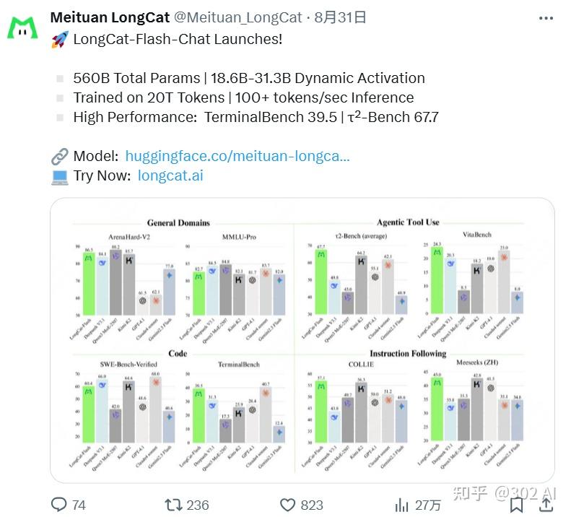571x517 pixels.
Task: Bookmark this tweet
Action: [517, 504]
